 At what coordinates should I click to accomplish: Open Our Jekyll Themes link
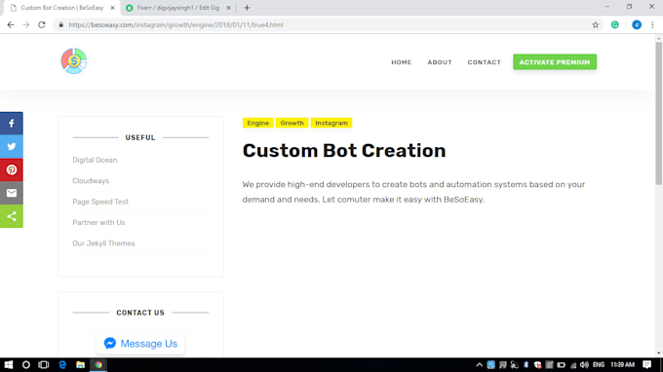[x=103, y=243]
